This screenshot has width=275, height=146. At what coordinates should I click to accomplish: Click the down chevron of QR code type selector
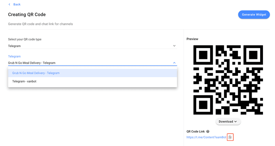(x=174, y=46)
